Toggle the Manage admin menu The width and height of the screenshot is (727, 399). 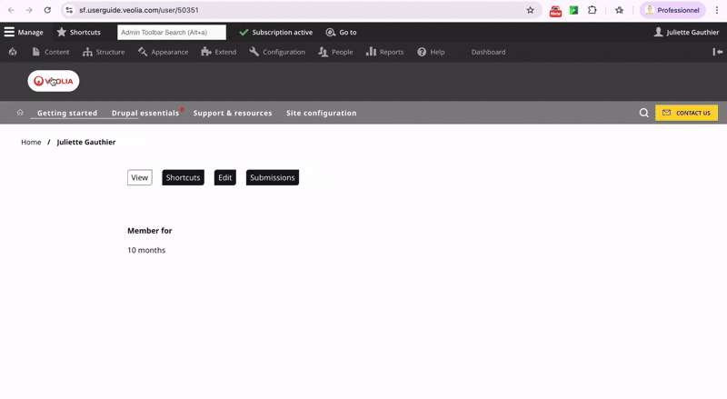point(24,32)
